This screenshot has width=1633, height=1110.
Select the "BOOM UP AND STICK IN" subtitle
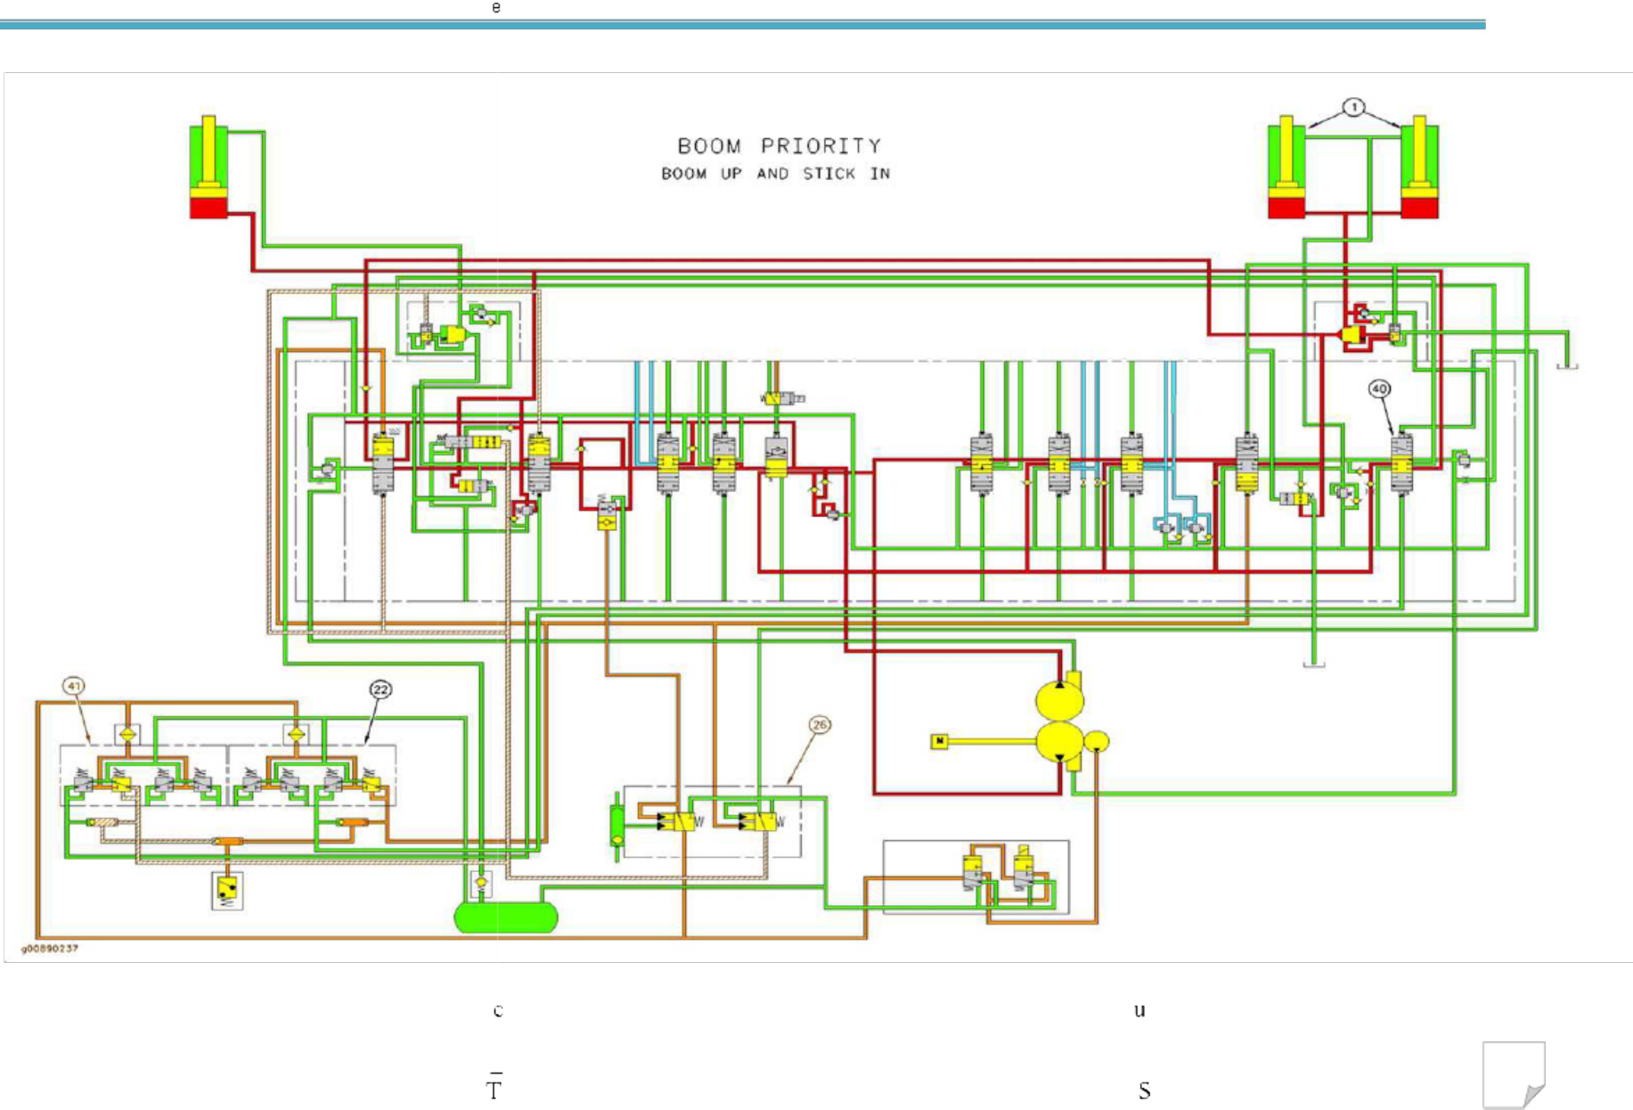click(775, 174)
